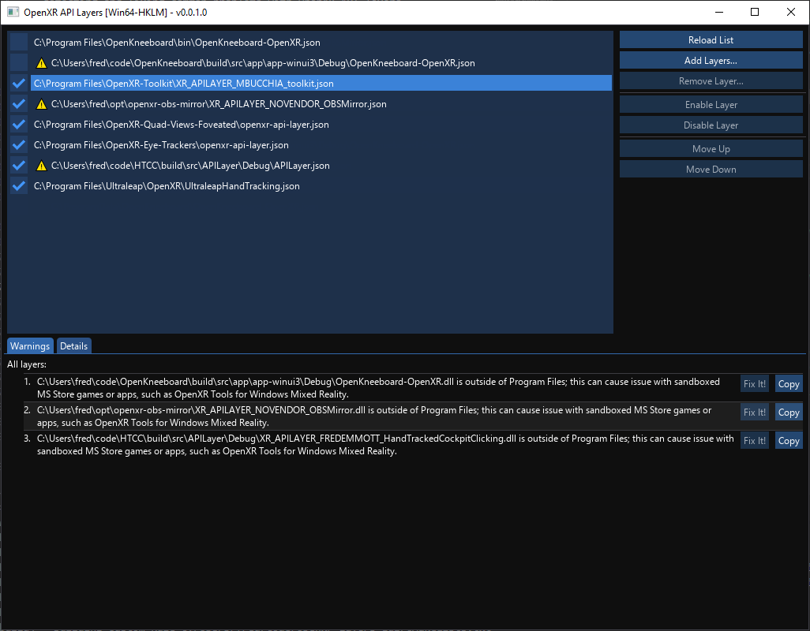Click the Disable Layer button
Image resolution: width=810 pixels, height=631 pixels.
711,125
